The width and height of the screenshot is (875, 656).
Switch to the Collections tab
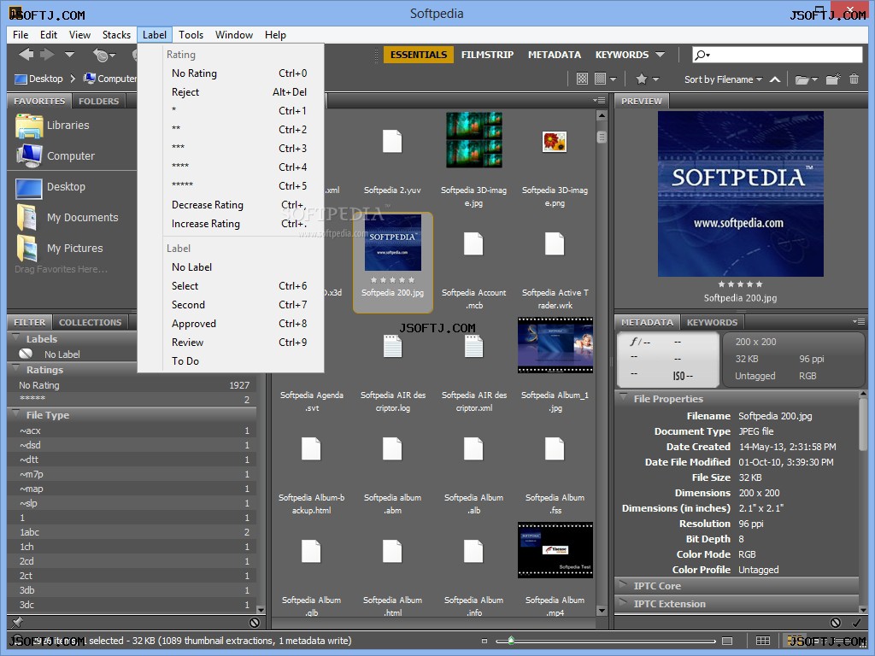[x=90, y=322]
